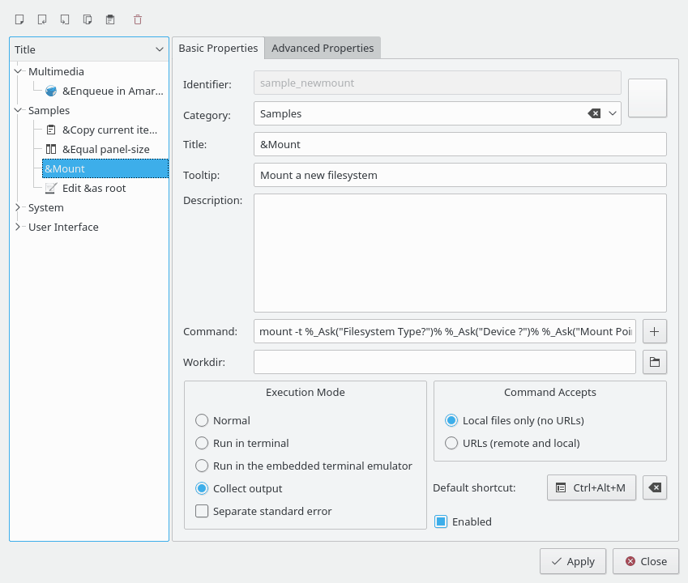Click the plus button beside the Command field
This screenshot has width=688, height=583.
(x=655, y=331)
